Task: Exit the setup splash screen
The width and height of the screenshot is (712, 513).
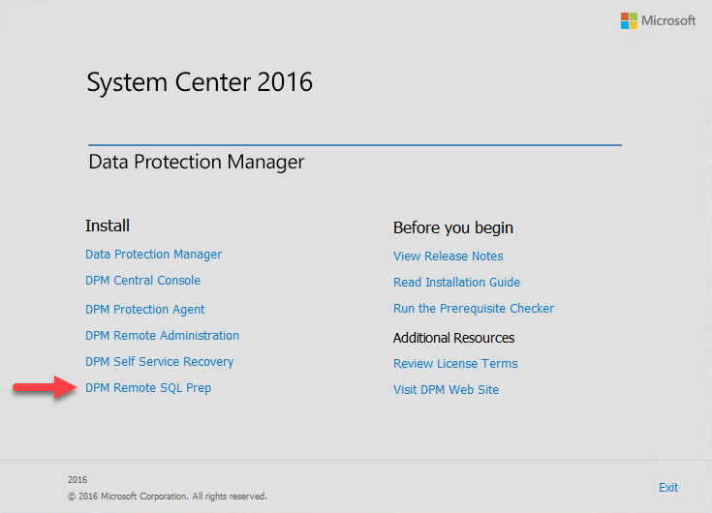Action: (x=668, y=488)
